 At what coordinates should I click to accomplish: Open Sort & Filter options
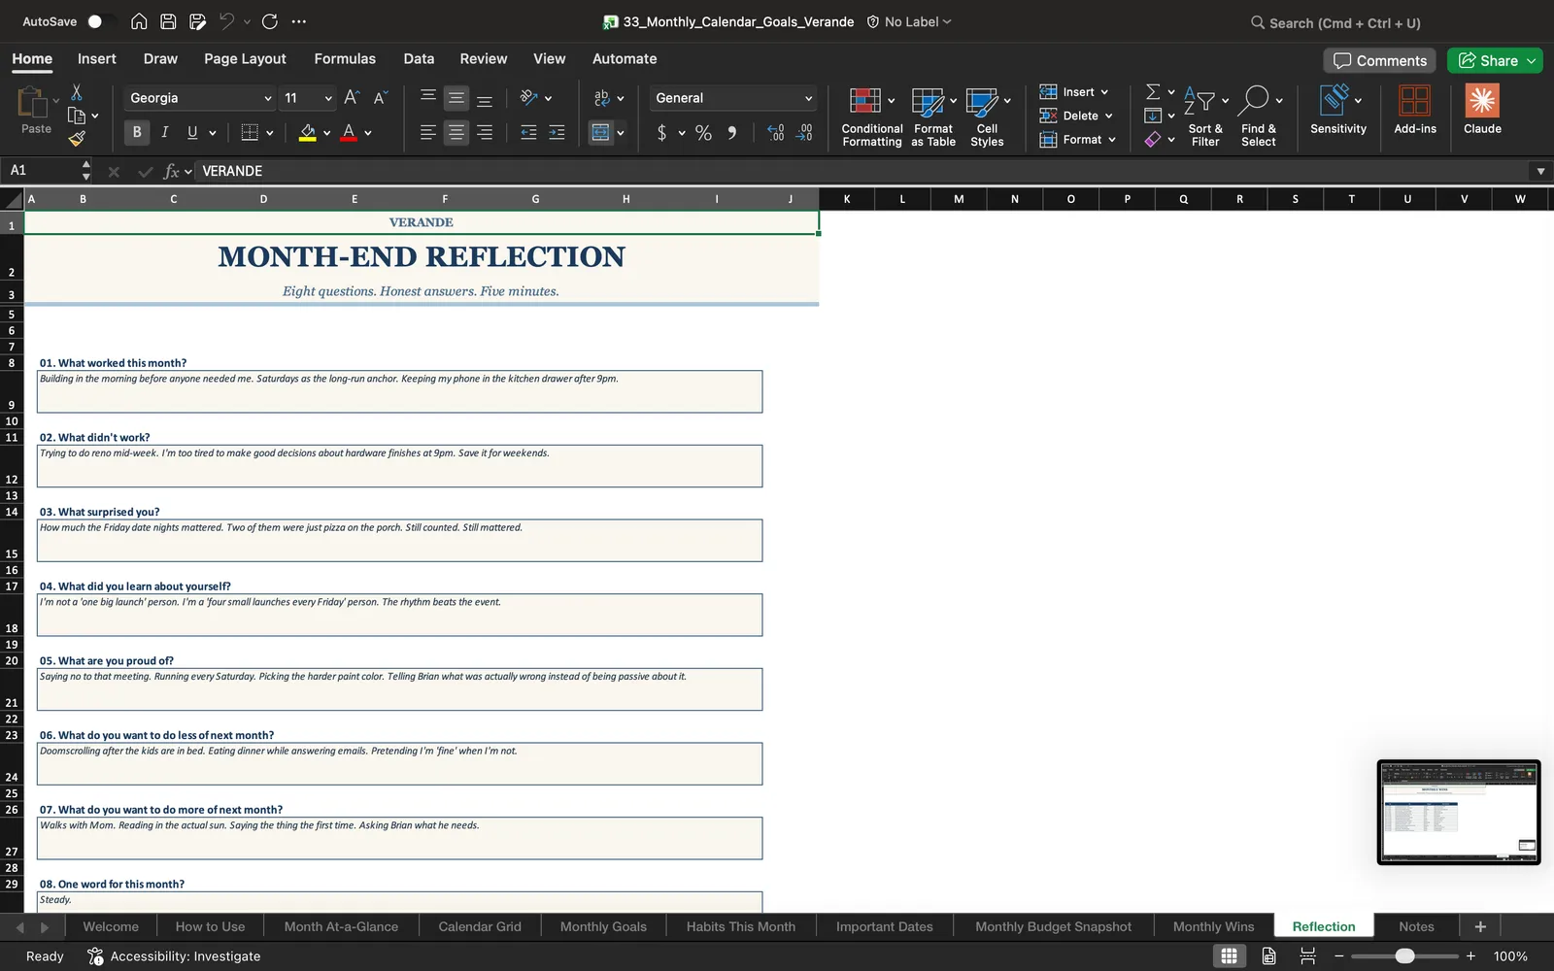pyautogui.click(x=1205, y=117)
